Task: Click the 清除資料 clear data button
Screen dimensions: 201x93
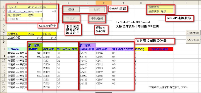Action: click(97, 19)
